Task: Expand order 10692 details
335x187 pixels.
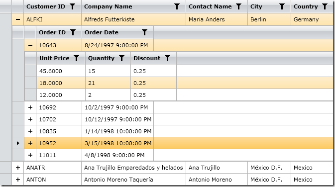Action: click(30, 107)
